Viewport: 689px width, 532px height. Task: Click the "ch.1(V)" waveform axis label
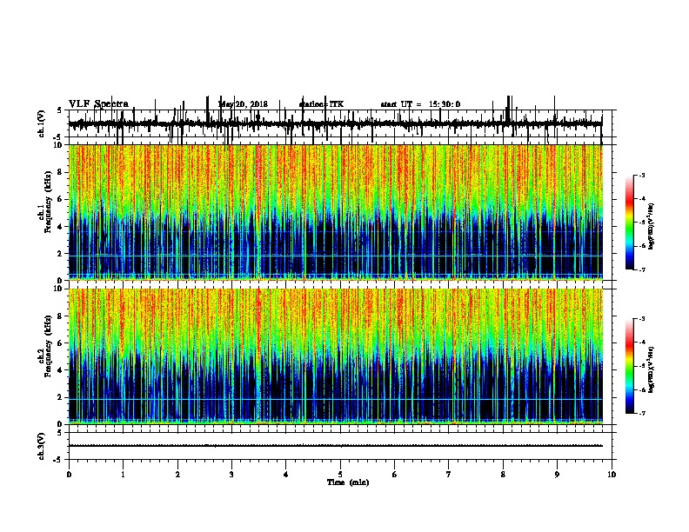[x=41, y=123]
